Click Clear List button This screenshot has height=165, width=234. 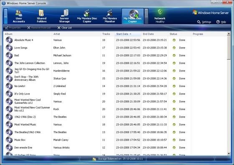click(x=65, y=28)
